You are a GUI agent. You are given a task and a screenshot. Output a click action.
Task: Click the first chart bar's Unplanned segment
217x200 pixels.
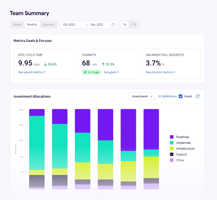[x=37, y=143]
